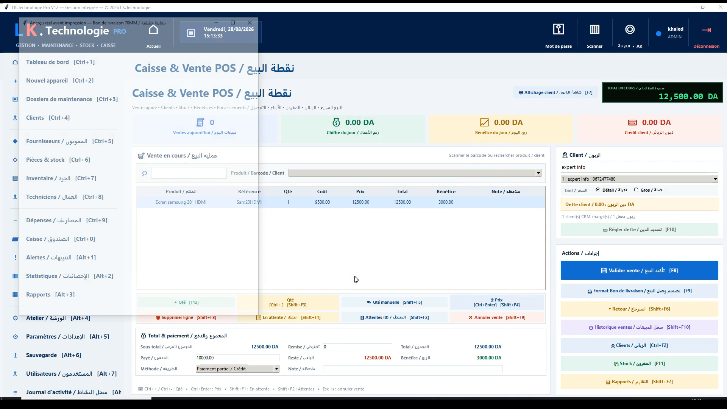Viewport: 727px width, 409px height.
Task: Click the + Qté button
Action: [x=186, y=302]
